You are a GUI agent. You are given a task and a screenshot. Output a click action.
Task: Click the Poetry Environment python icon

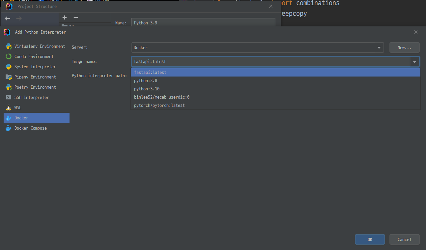click(9, 87)
